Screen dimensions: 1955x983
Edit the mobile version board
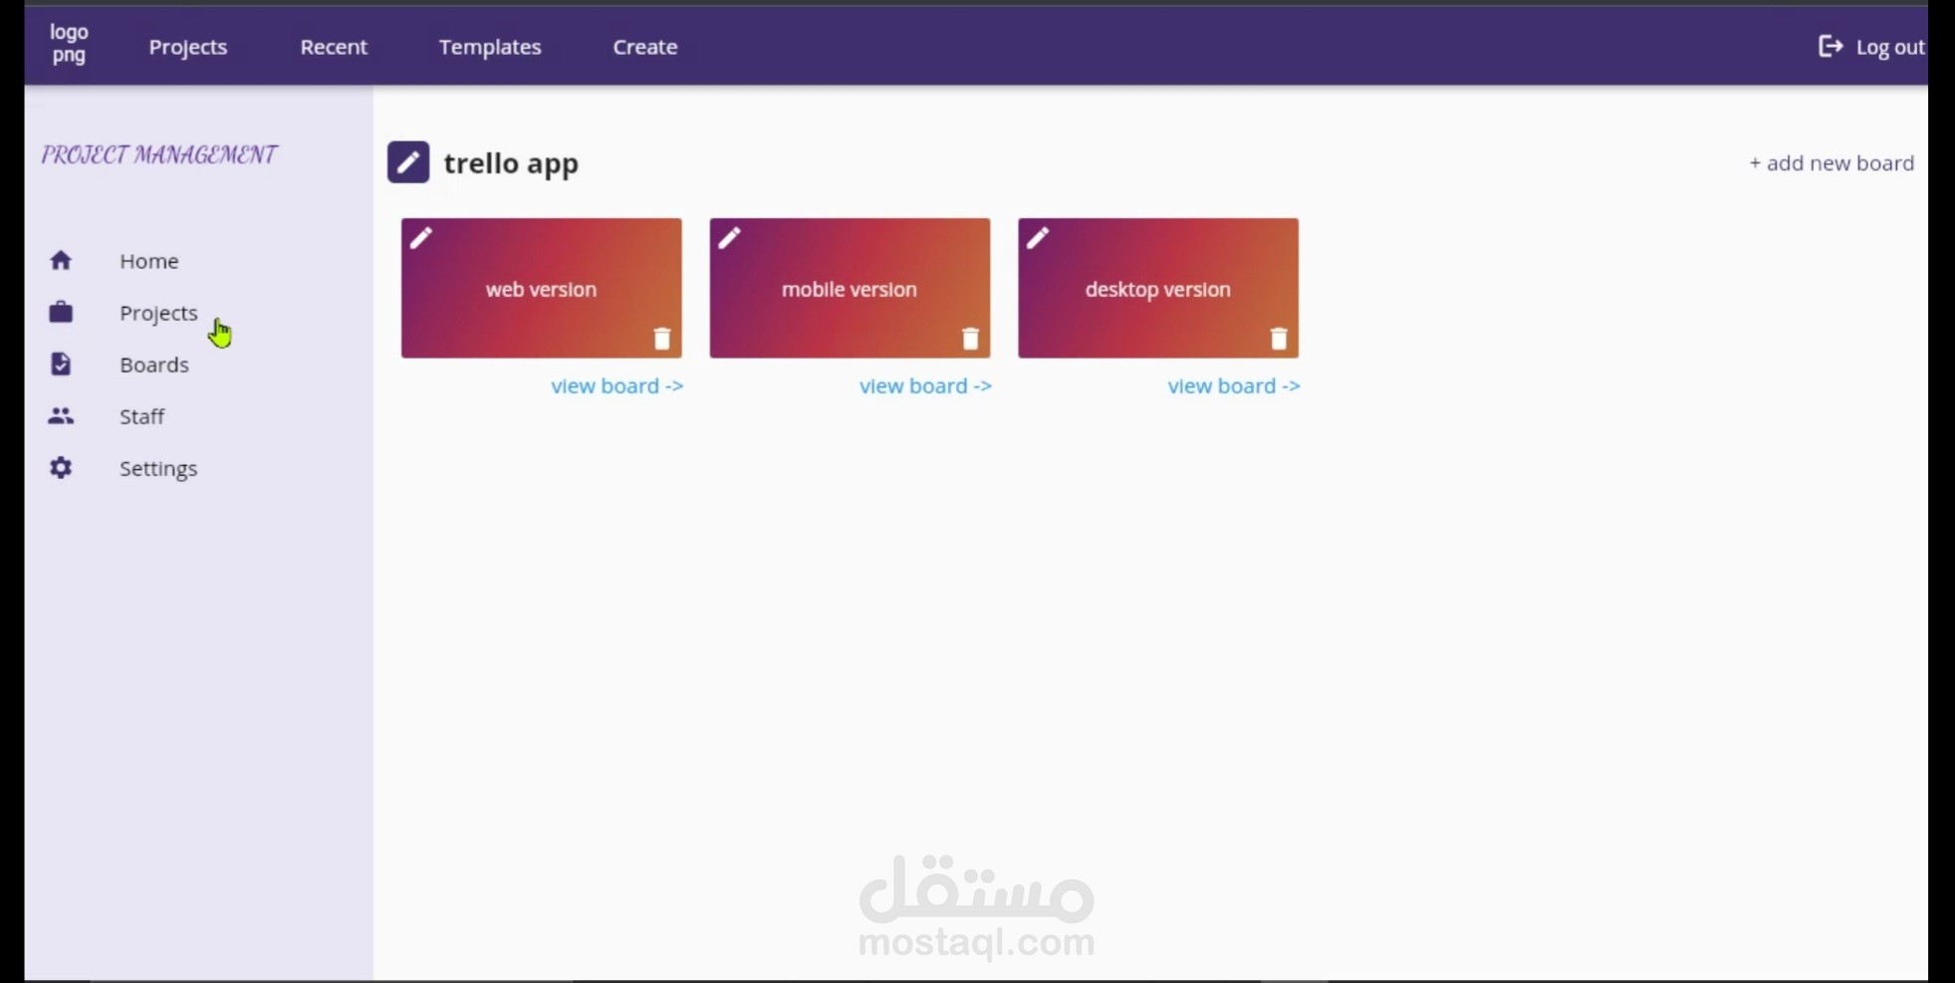[729, 238]
